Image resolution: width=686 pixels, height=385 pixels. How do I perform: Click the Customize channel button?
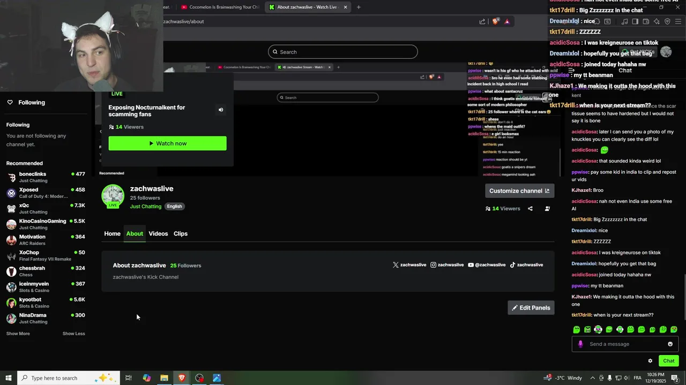pos(519,191)
